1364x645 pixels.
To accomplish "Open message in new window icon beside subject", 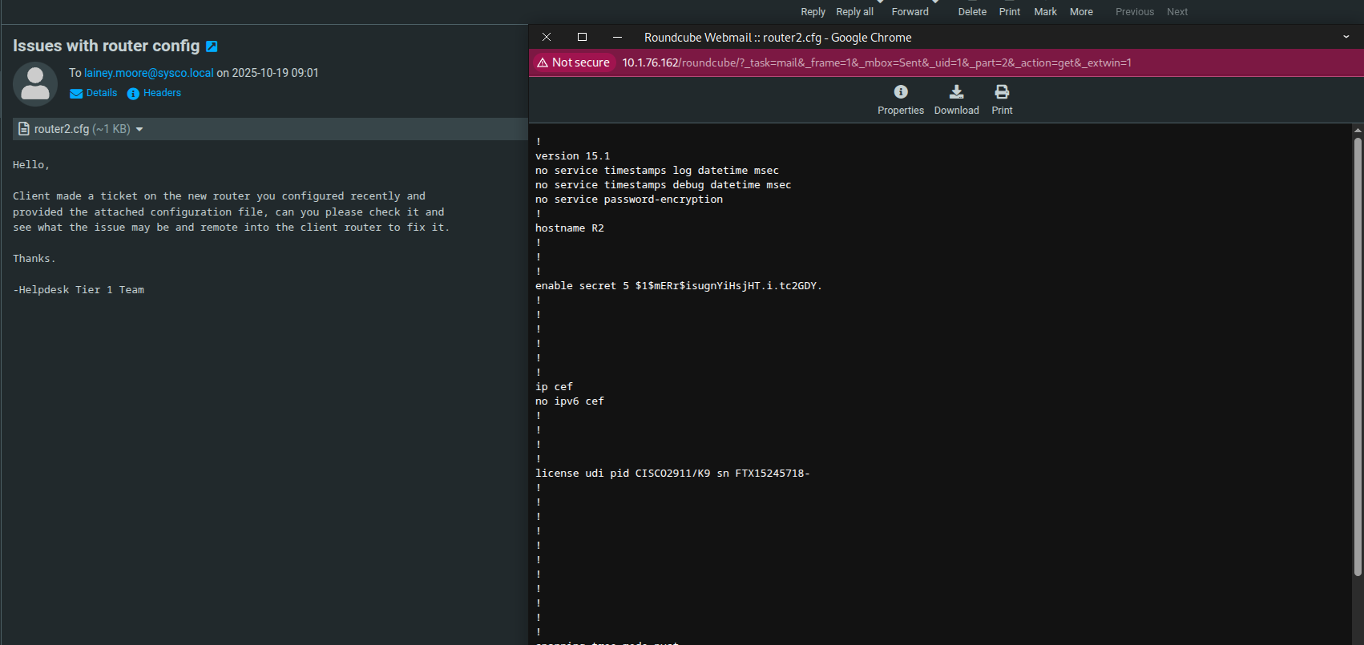I will pyautogui.click(x=212, y=46).
